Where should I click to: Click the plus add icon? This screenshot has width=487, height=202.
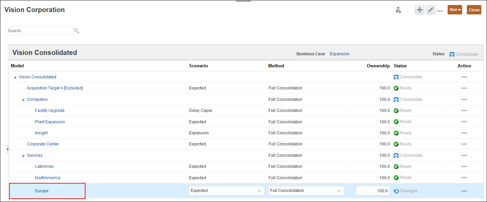click(x=419, y=10)
